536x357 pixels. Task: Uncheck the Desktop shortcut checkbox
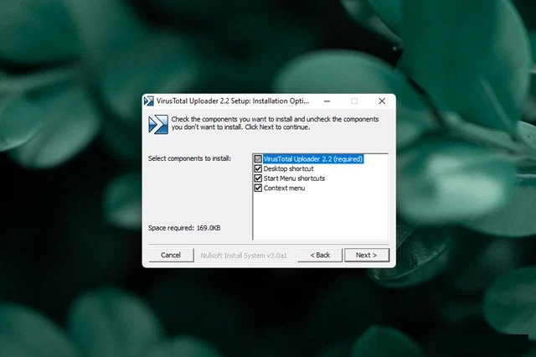[258, 168]
